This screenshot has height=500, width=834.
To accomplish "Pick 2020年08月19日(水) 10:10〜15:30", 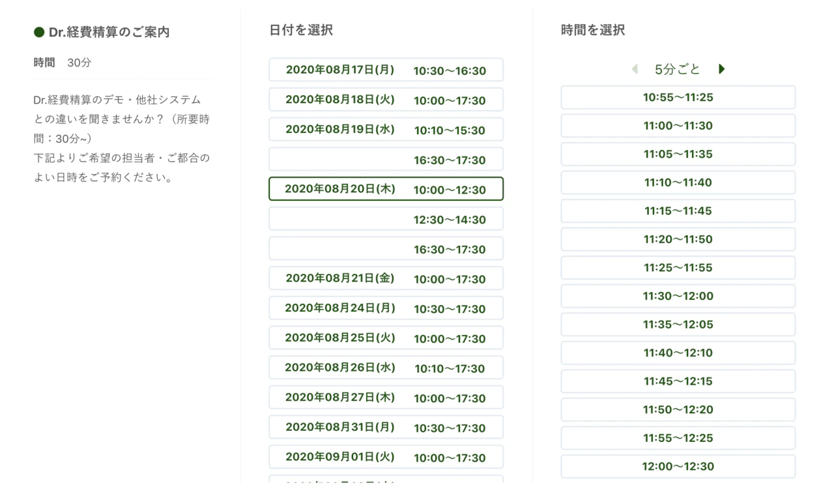I will click(386, 130).
